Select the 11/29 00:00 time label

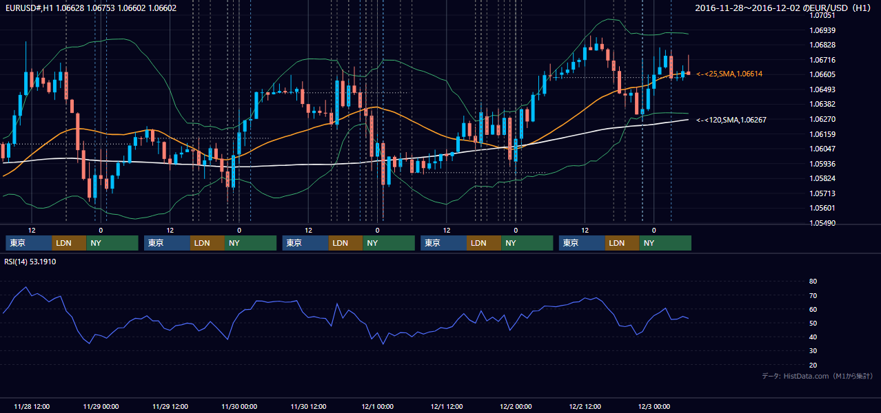[101, 406]
